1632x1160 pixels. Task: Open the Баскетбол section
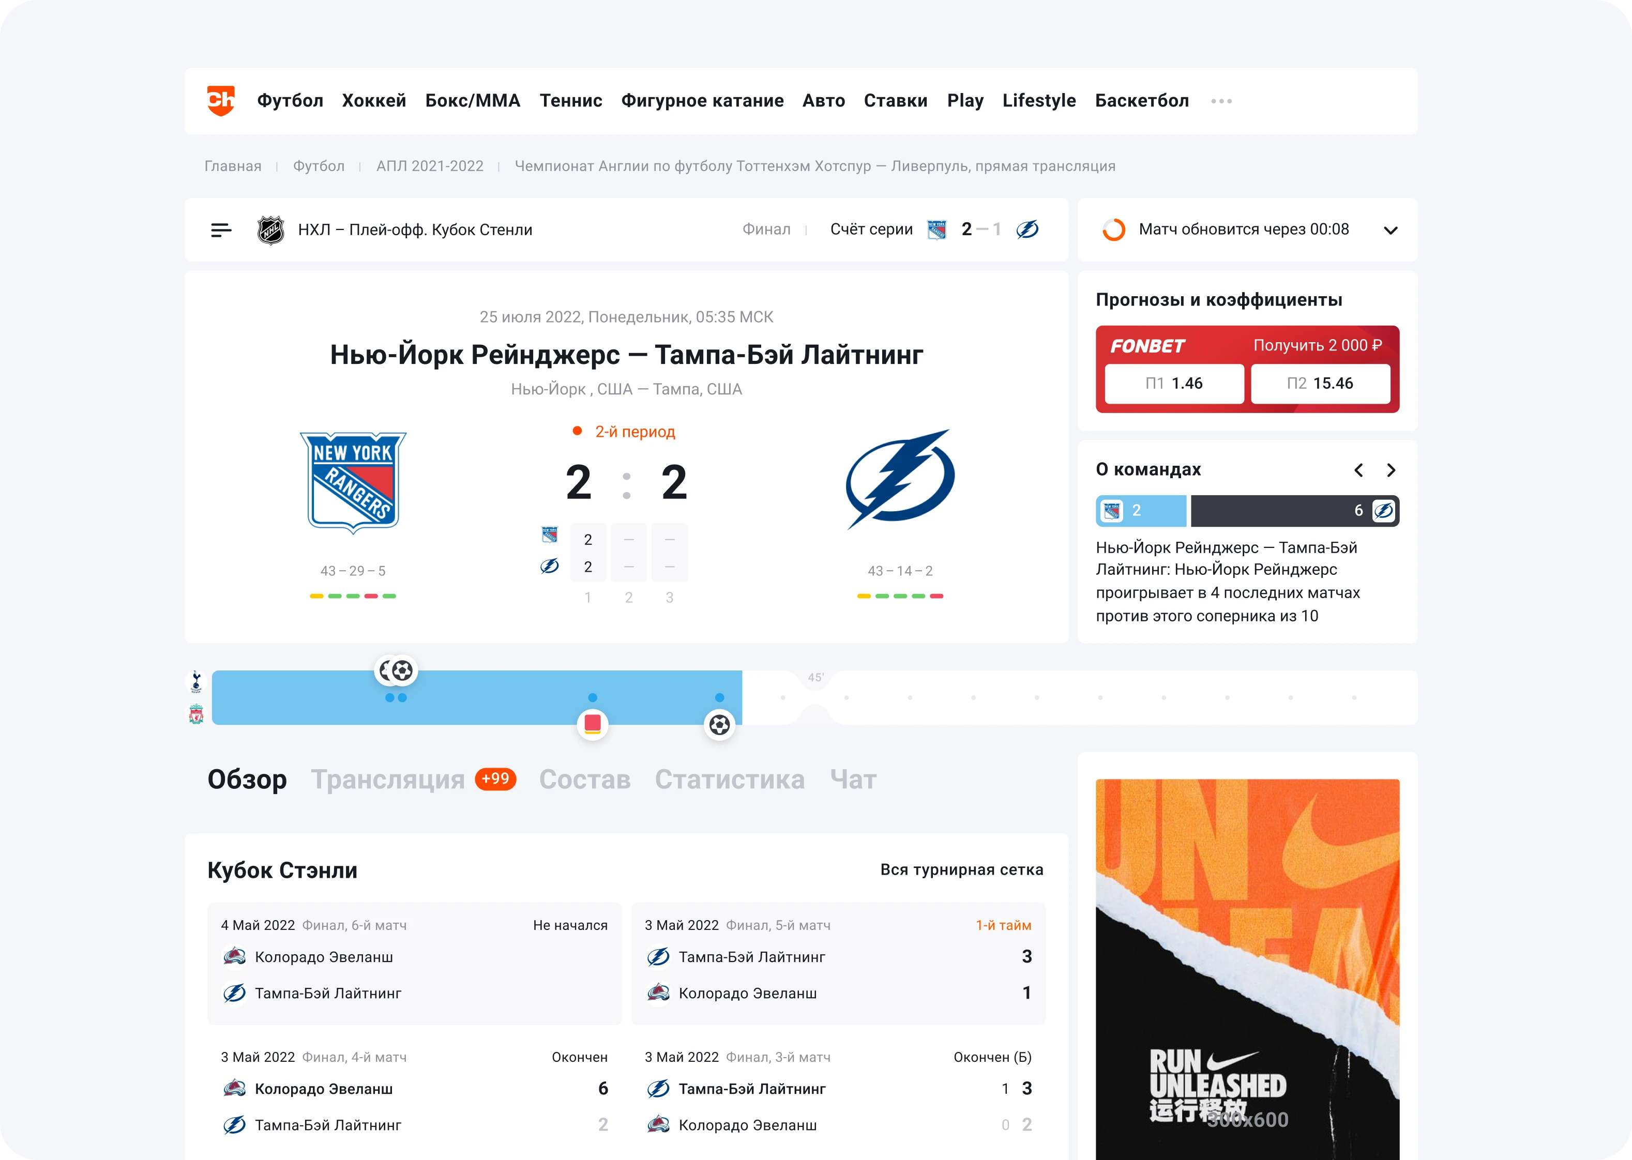[x=1142, y=101]
